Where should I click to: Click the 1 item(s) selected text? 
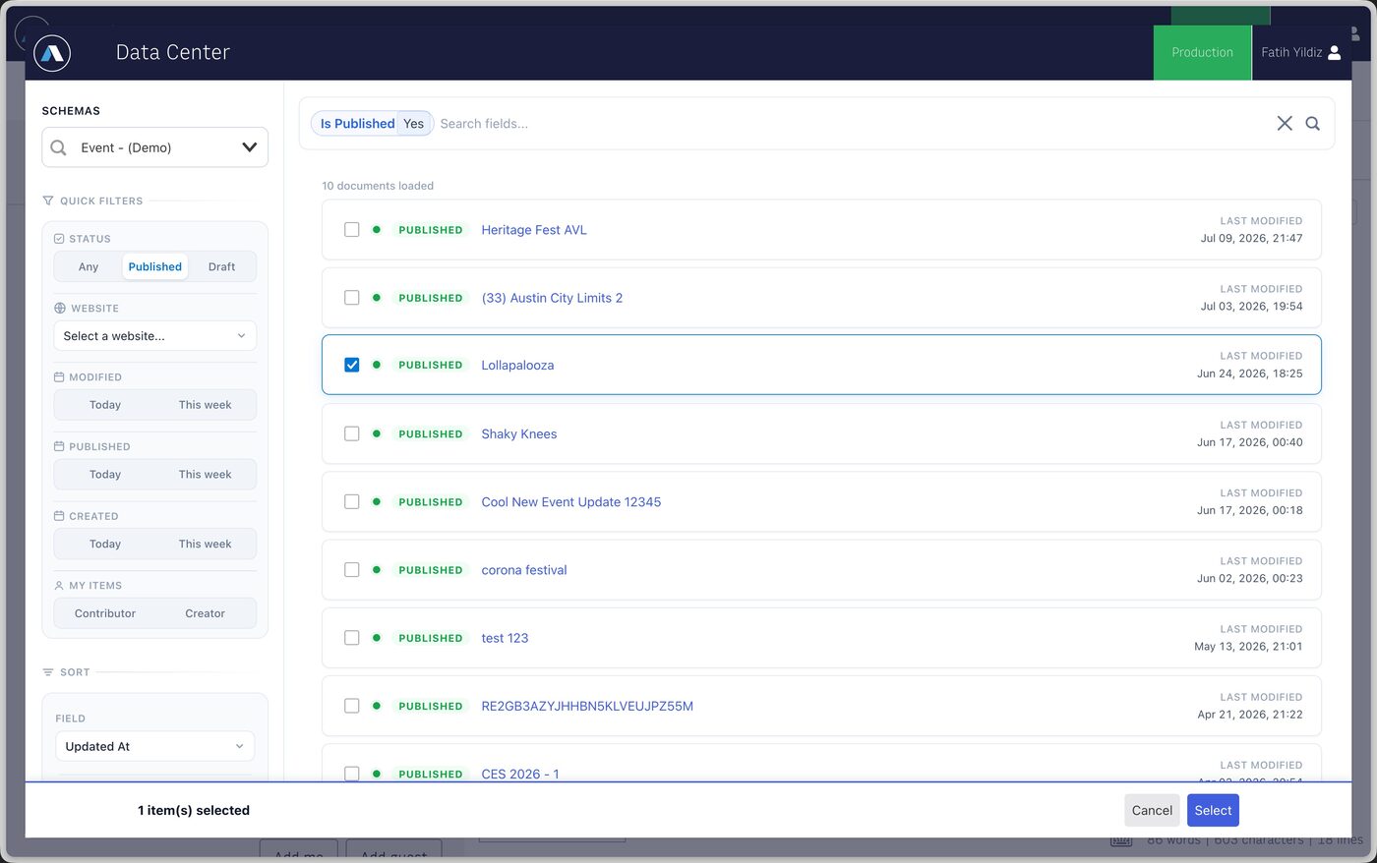coord(194,810)
